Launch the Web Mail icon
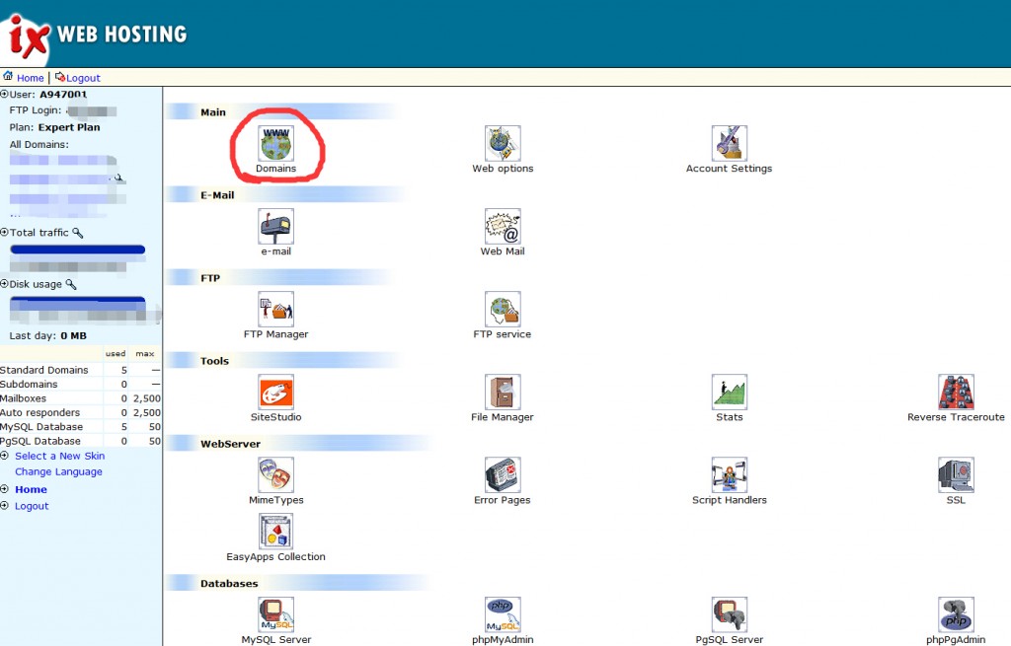The height and width of the screenshot is (646, 1011). coord(503,226)
